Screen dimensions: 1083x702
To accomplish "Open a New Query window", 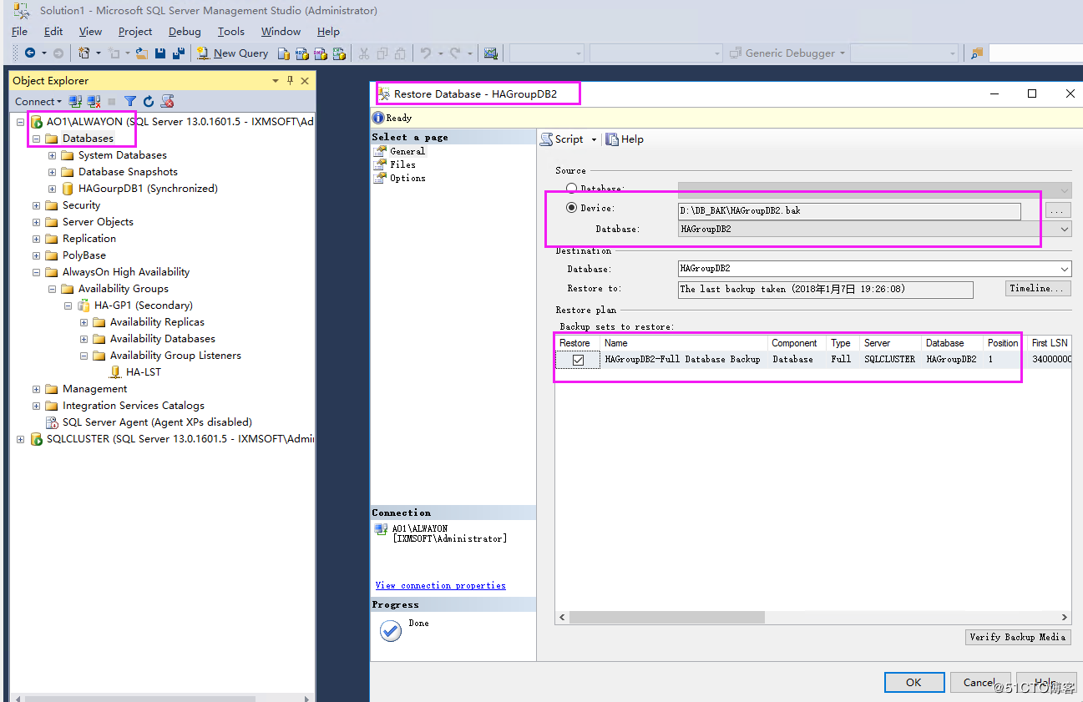I will 231,53.
